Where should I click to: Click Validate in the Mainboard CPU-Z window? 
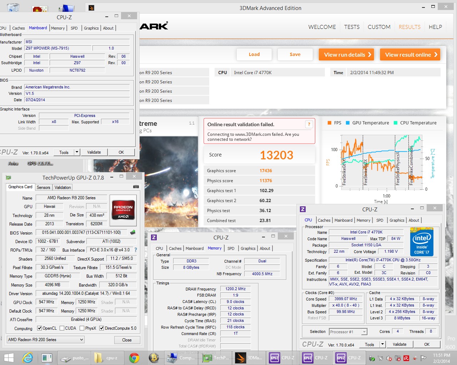pyautogui.click(x=94, y=152)
